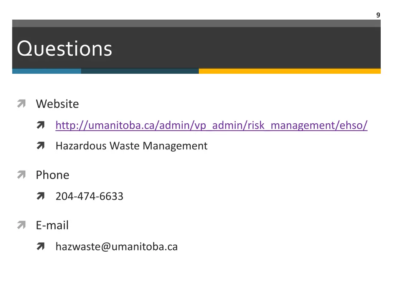Select the Hazardous Waste Management text
The height and width of the screenshot is (295, 393).
(131, 146)
